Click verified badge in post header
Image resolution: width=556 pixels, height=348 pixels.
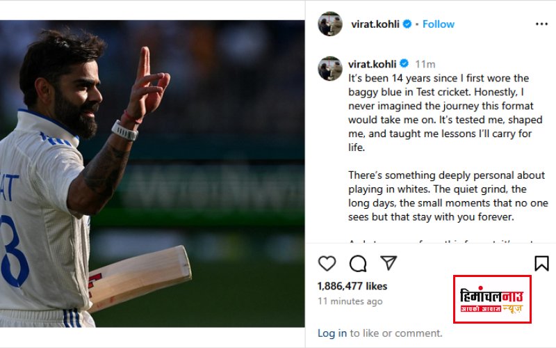(407, 24)
